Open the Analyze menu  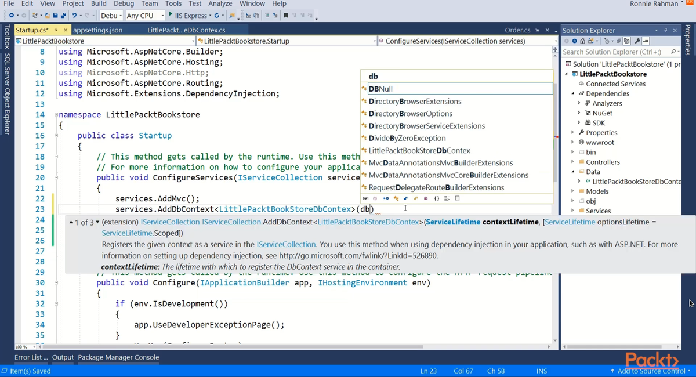(x=220, y=3)
